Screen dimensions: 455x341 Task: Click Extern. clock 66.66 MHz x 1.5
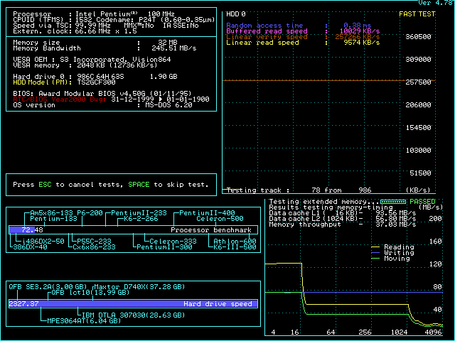(x=75, y=31)
